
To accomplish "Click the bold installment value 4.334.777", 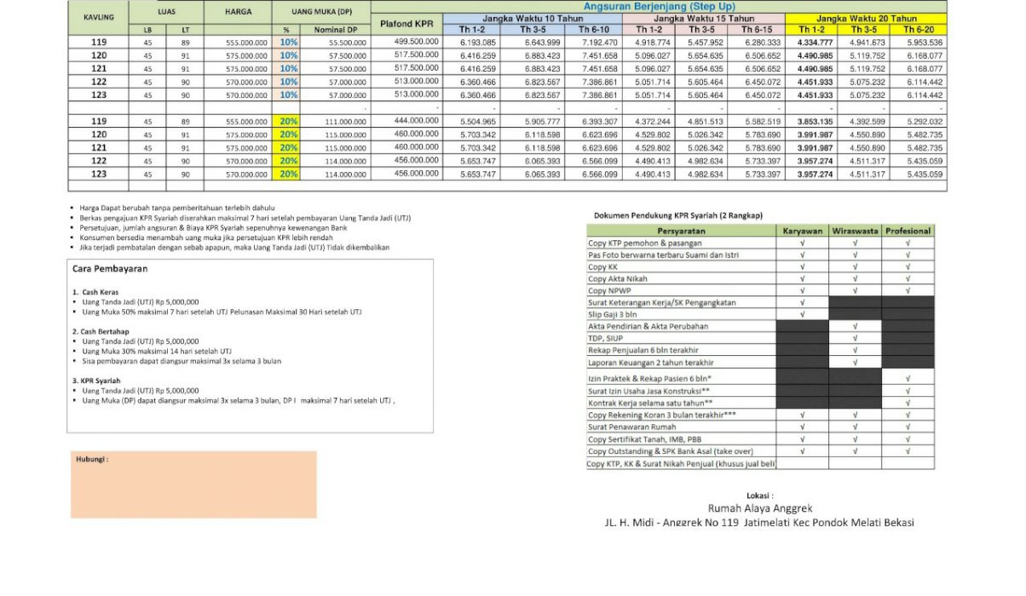I will pyautogui.click(x=816, y=42).
